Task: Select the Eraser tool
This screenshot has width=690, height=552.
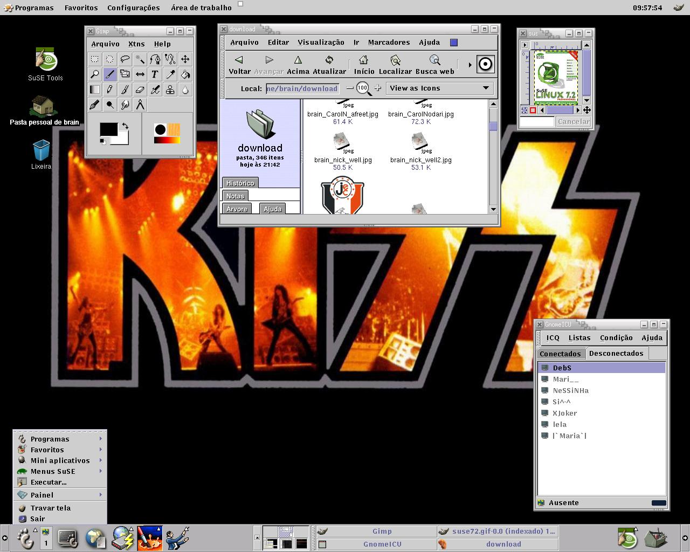Action: [x=140, y=89]
